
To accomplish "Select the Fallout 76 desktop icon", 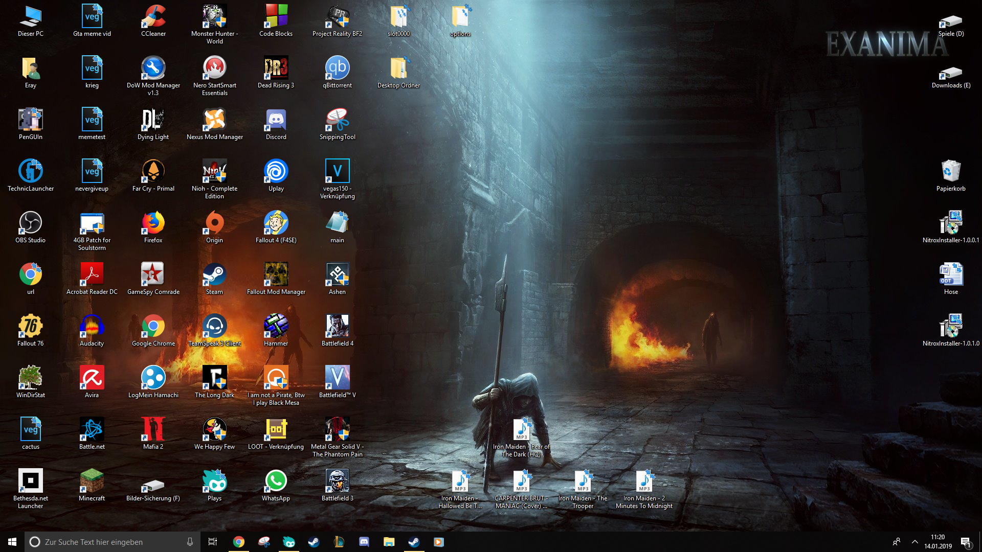I will 31,331.
